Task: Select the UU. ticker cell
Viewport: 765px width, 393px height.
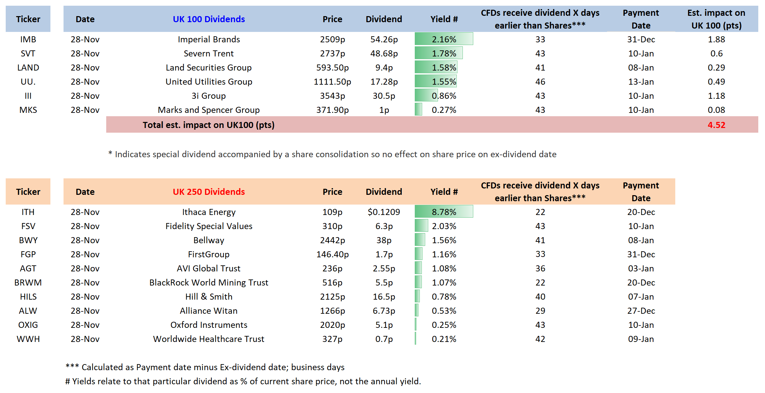Action: tap(28, 82)
